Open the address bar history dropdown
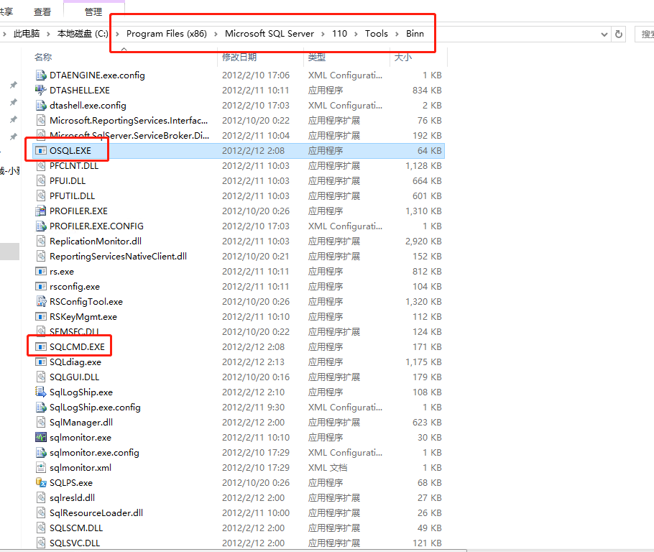The image size is (654, 552). (601, 34)
